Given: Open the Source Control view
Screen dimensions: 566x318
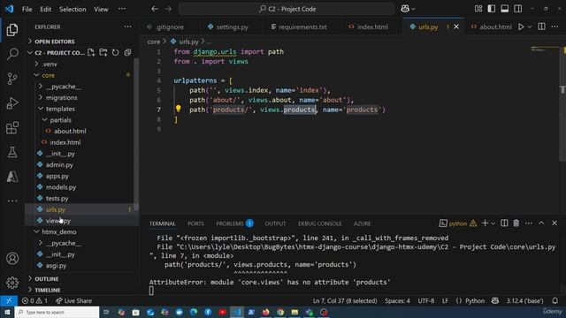Looking at the screenshot, I should click(x=12, y=79).
